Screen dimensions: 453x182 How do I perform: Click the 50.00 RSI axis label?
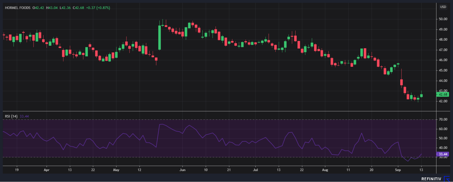443,138
